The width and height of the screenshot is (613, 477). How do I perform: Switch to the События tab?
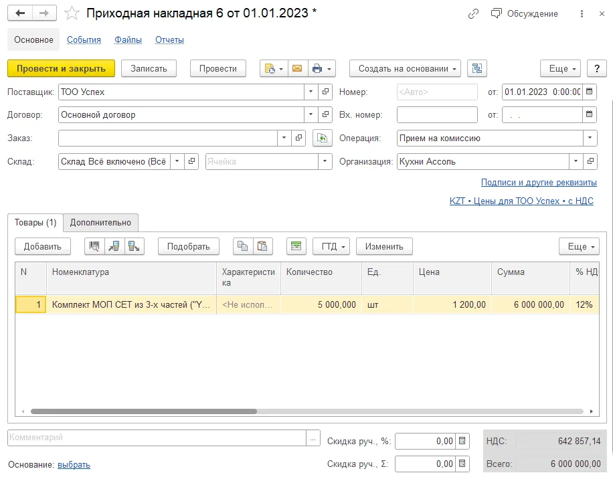click(x=84, y=40)
